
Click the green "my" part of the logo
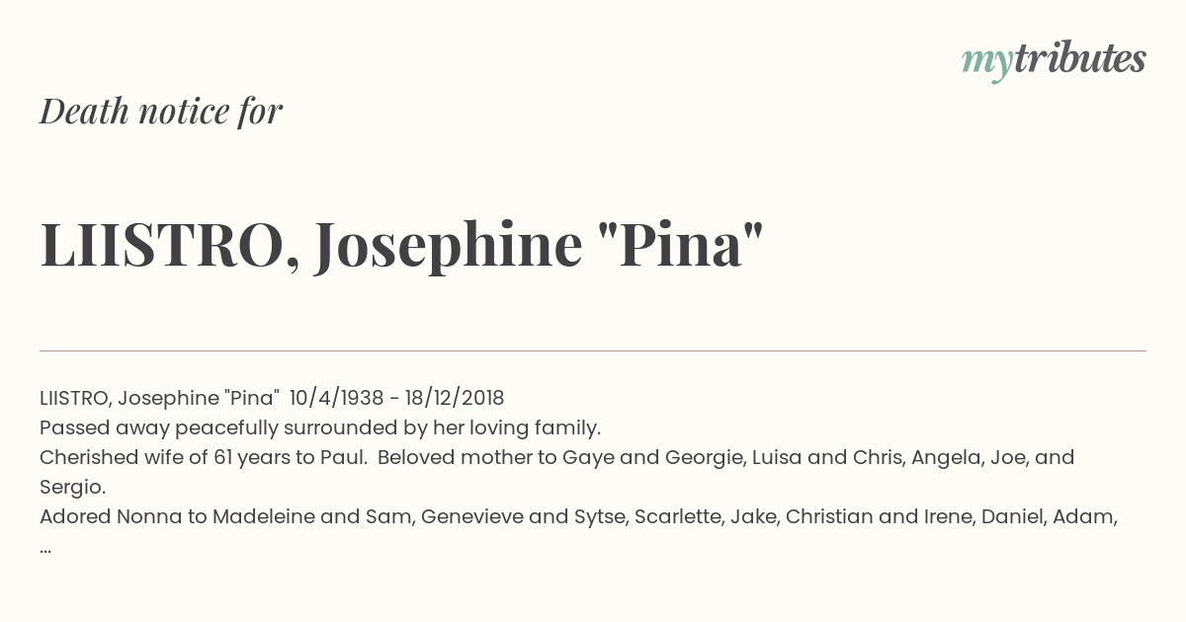(x=986, y=64)
